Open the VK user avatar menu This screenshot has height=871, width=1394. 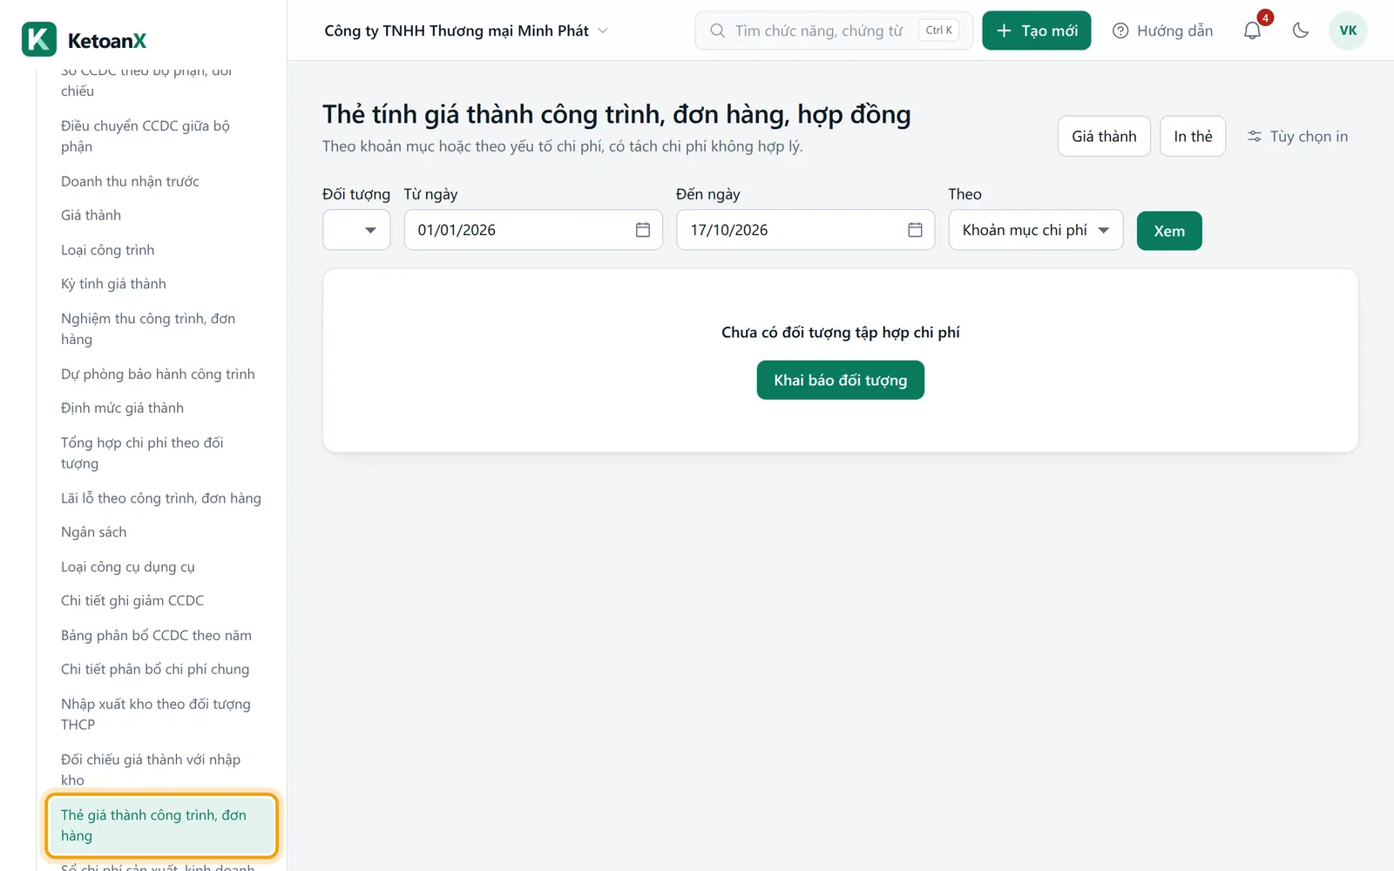point(1348,30)
